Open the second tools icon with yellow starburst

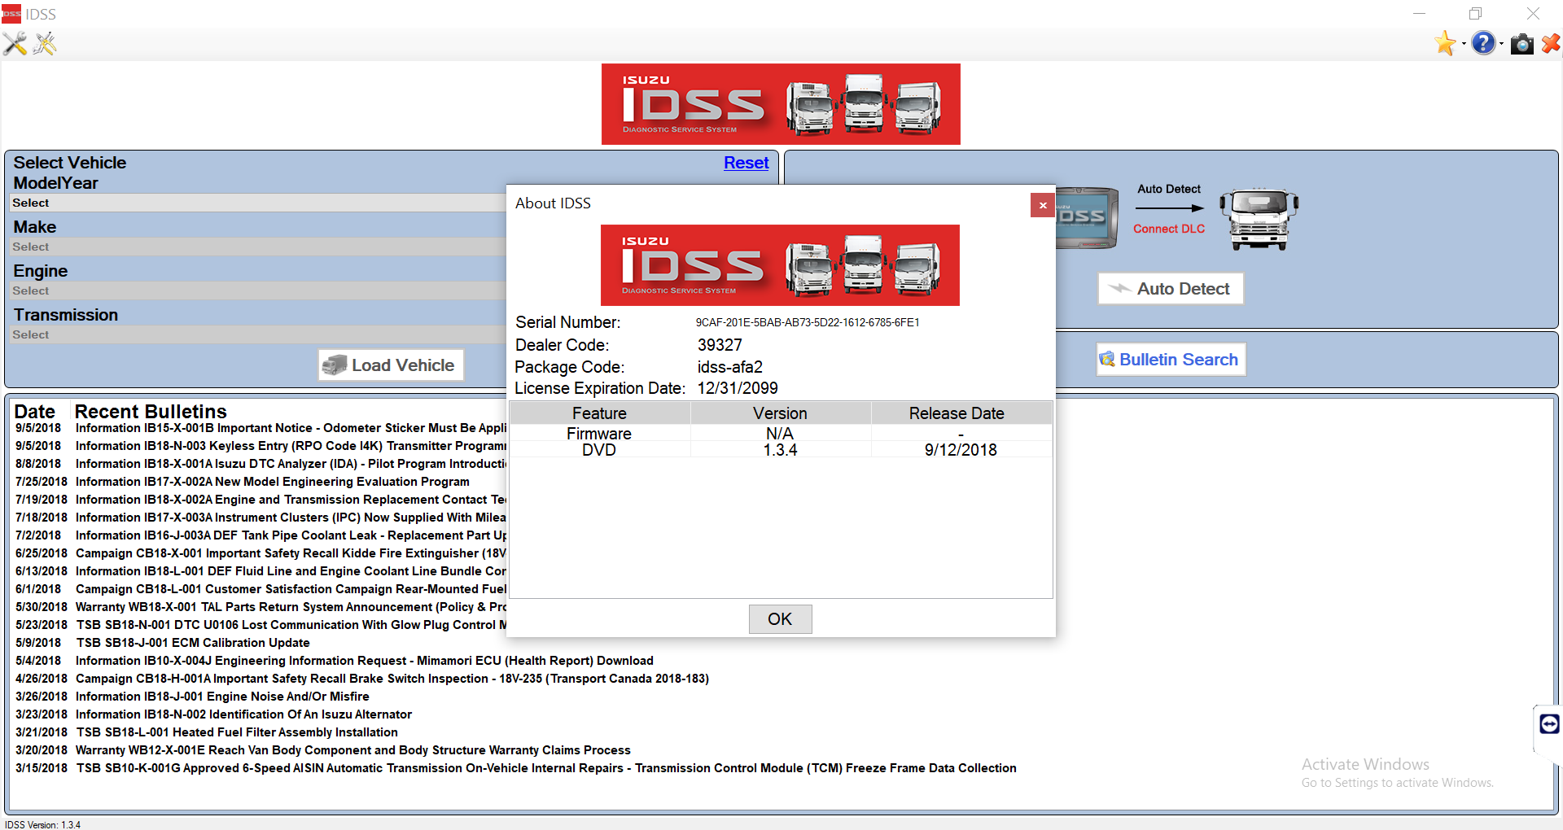[46, 44]
